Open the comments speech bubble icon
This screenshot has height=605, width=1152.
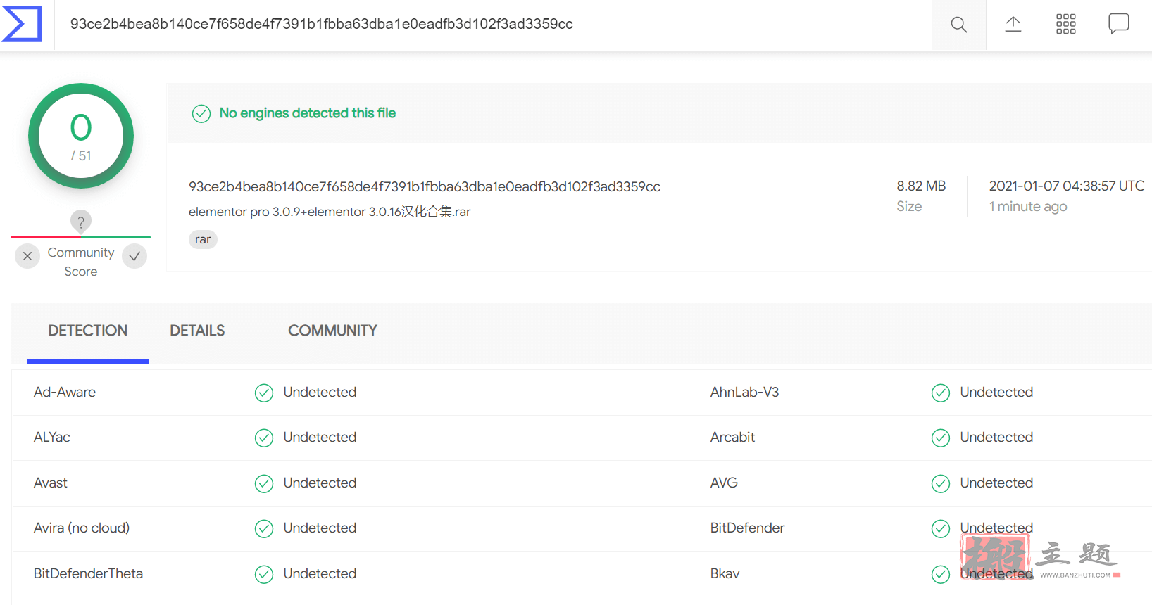[x=1118, y=24]
